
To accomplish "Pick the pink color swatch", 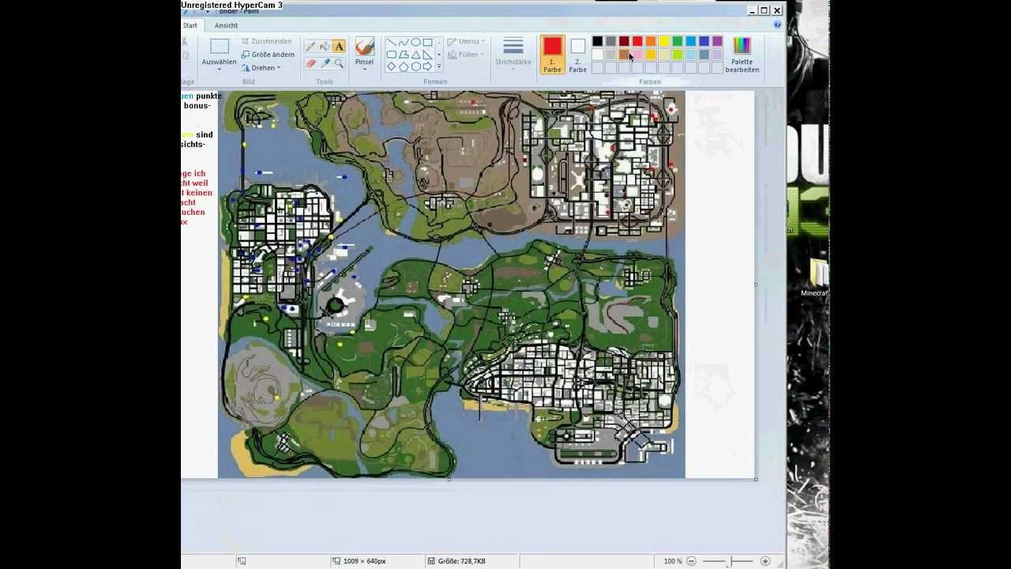I will [x=637, y=55].
